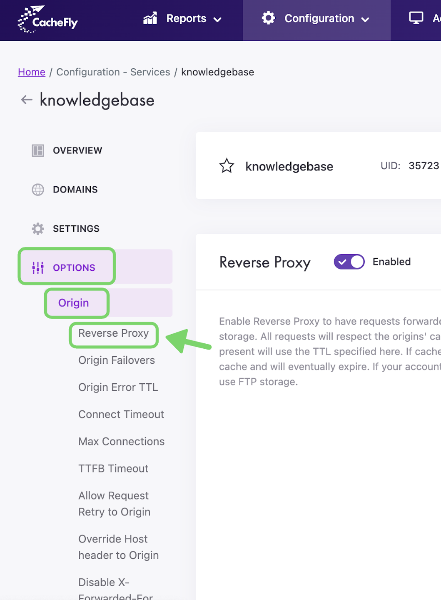The width and height of the screenshot is (441, 600).
Task: Go to Home breadcrumb link
Action: 32,72
